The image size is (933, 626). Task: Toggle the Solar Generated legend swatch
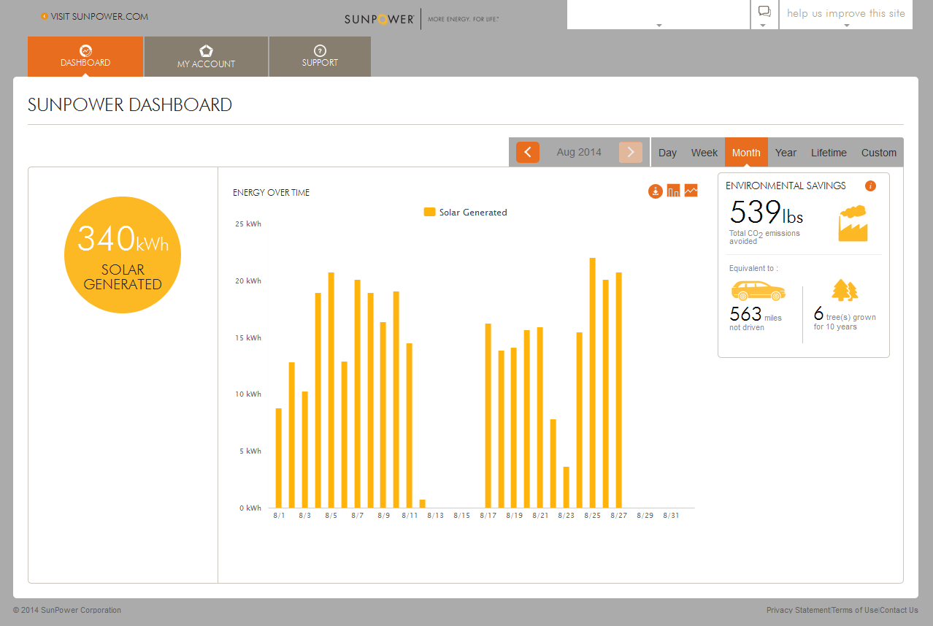tap(429, 212)
